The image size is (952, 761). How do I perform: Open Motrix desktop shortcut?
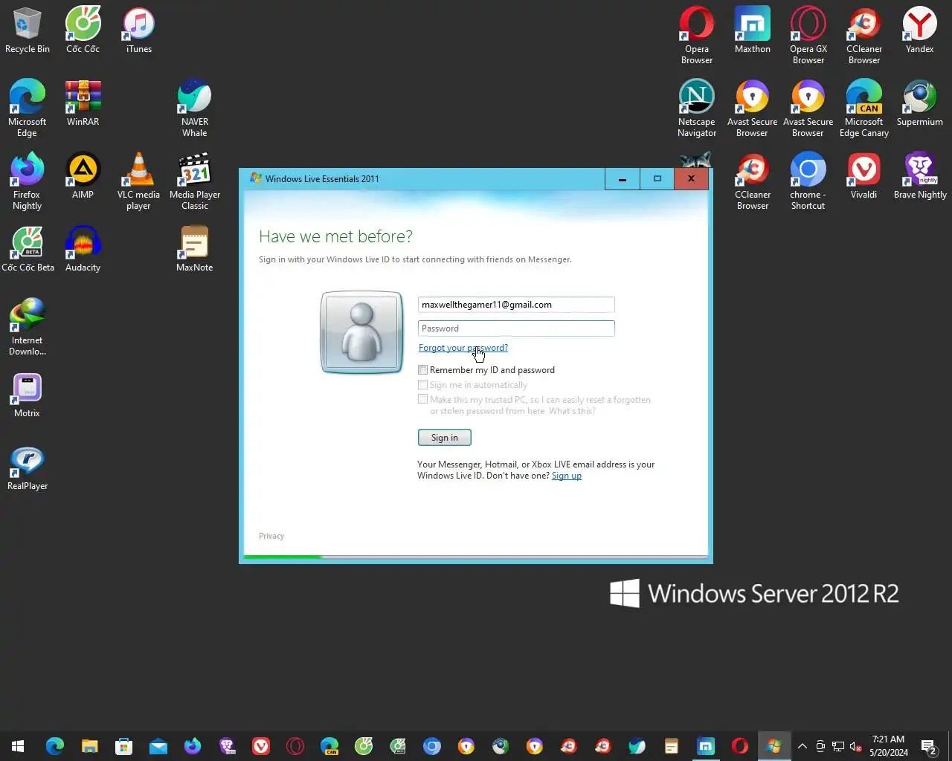(x=28, y=395)
